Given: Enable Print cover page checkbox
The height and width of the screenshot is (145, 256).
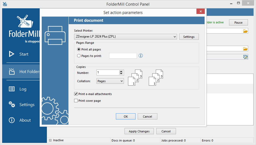Looking at the screenshot, I should pos(76,101).
